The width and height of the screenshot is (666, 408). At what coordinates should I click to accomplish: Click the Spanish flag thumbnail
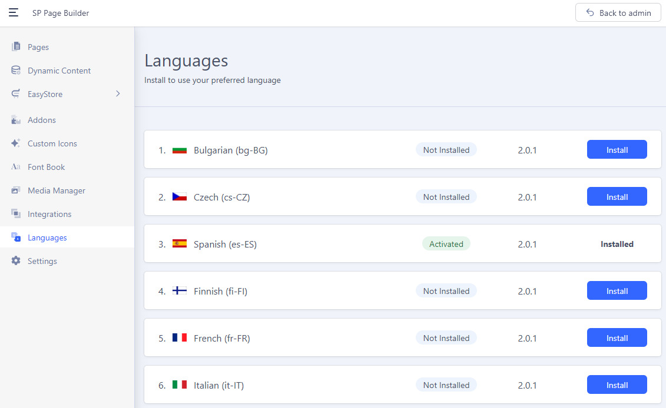(x=180, y=244)
